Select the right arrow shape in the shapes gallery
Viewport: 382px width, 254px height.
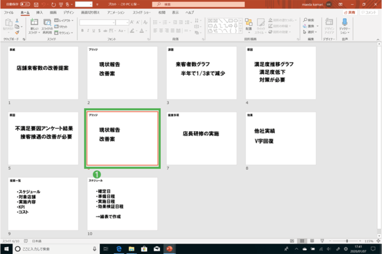(230, 26)
